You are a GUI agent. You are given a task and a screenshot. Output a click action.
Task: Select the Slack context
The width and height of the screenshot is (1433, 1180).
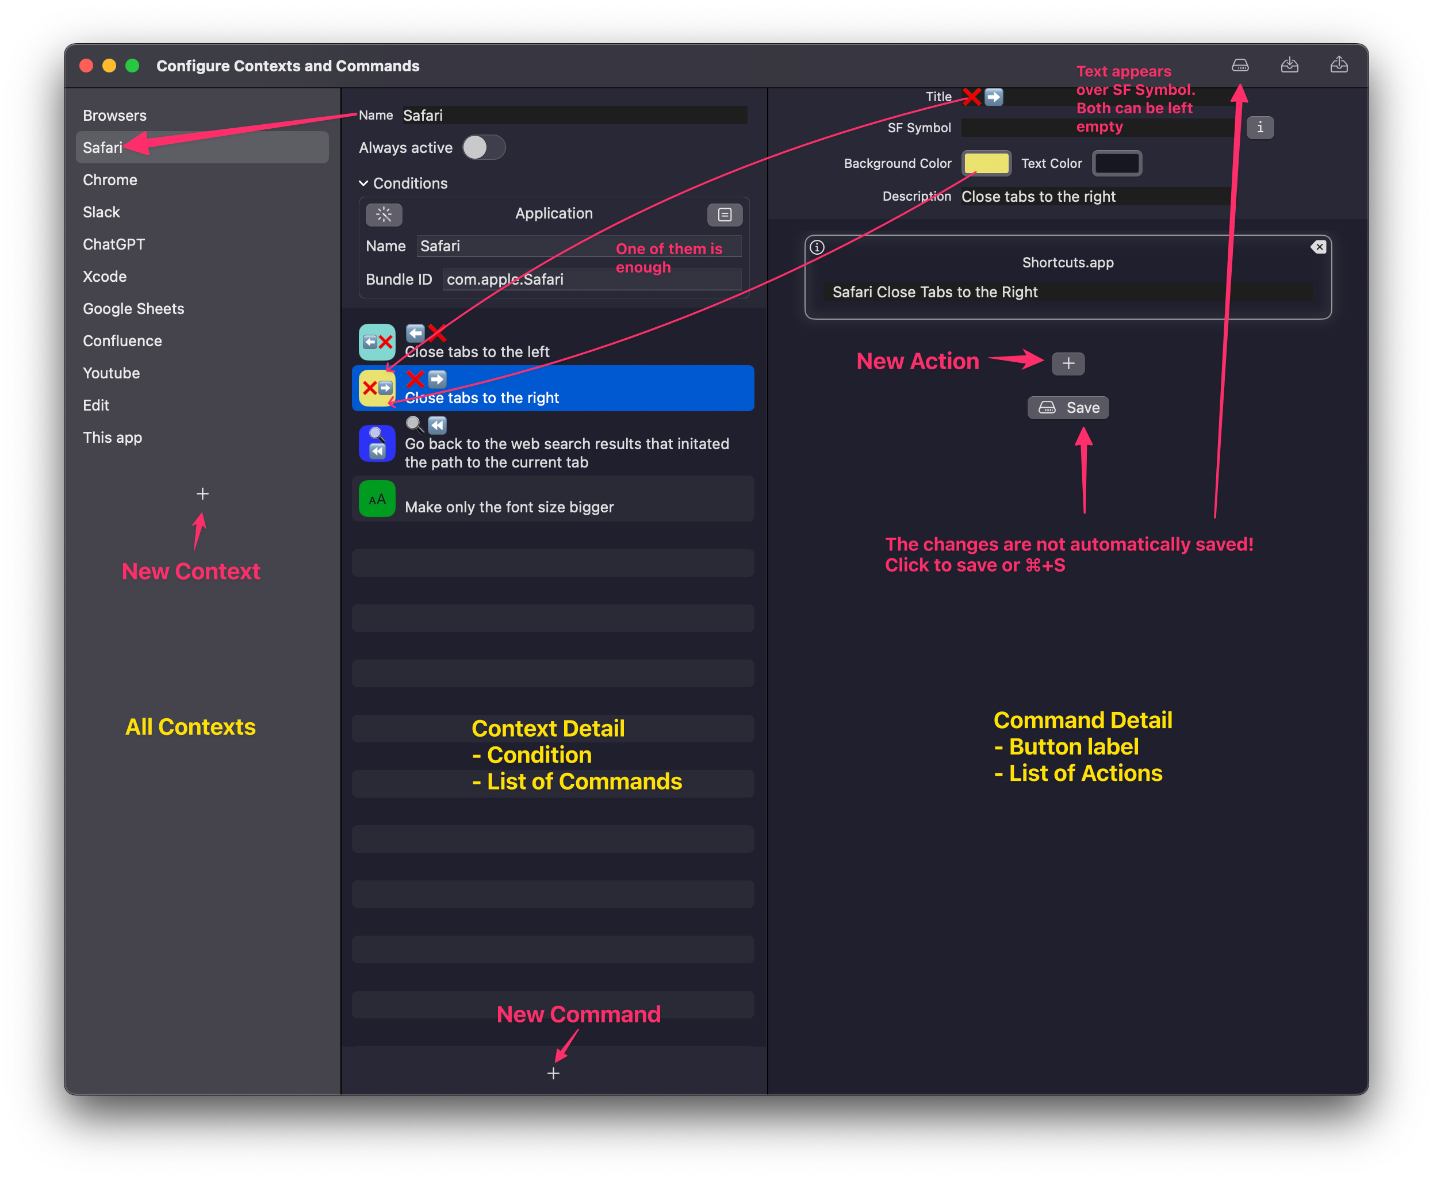[x=202, y=212]
